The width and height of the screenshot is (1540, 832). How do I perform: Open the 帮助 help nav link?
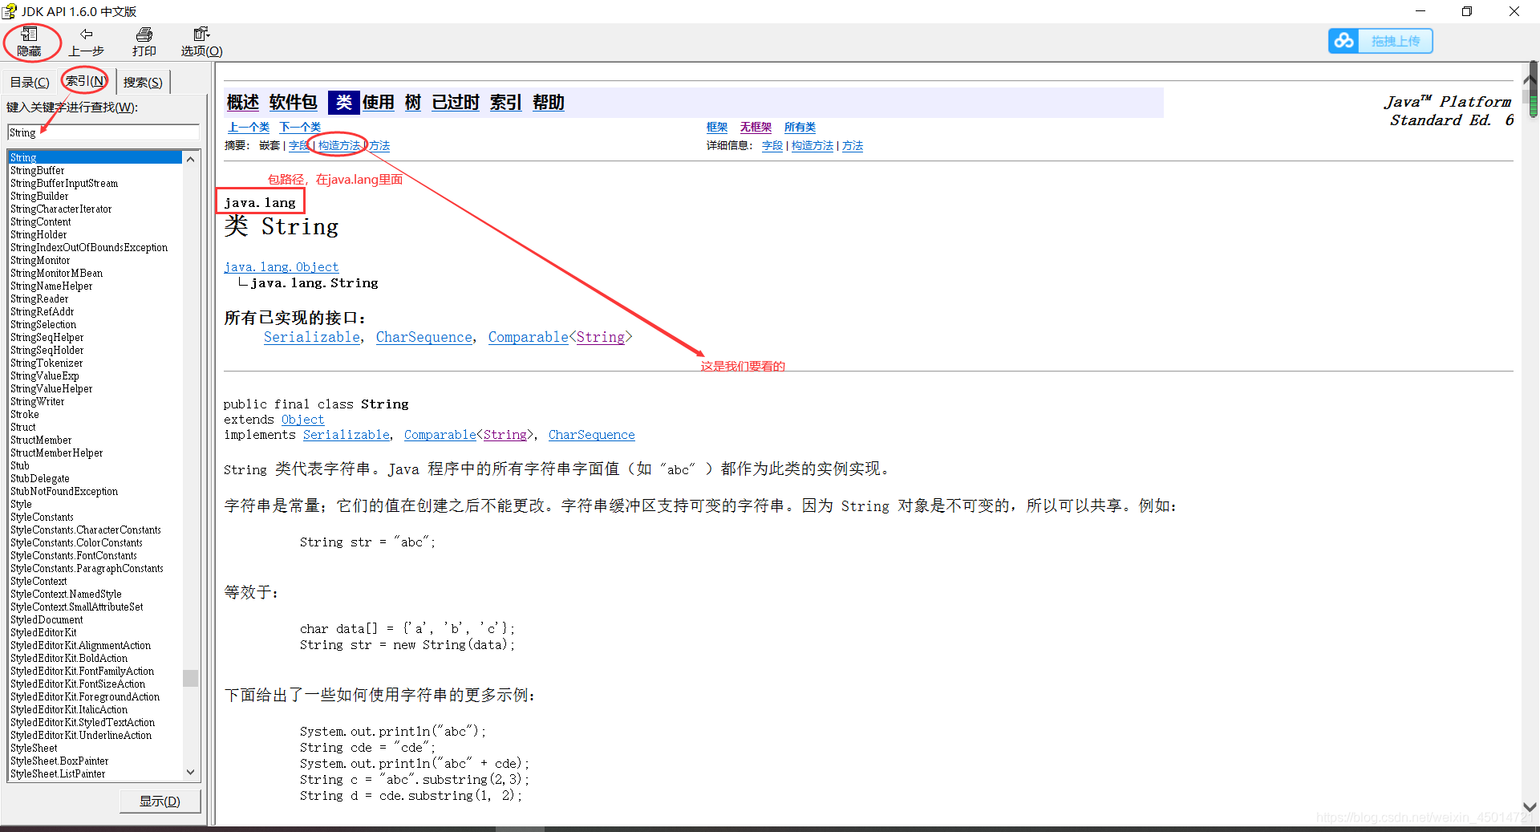coord(549,102)
